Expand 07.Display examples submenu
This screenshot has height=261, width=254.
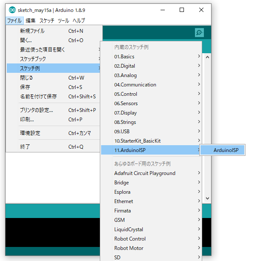[x=151, y=113]
